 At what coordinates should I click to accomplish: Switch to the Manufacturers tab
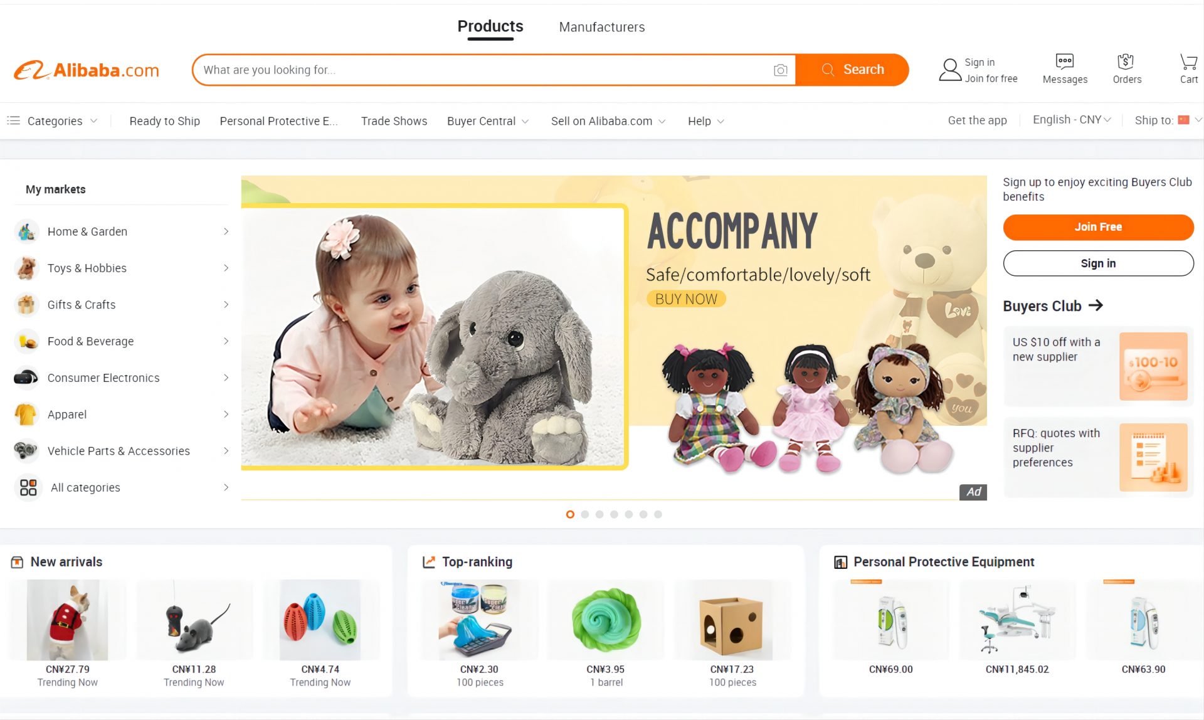(x=602, y=27)
